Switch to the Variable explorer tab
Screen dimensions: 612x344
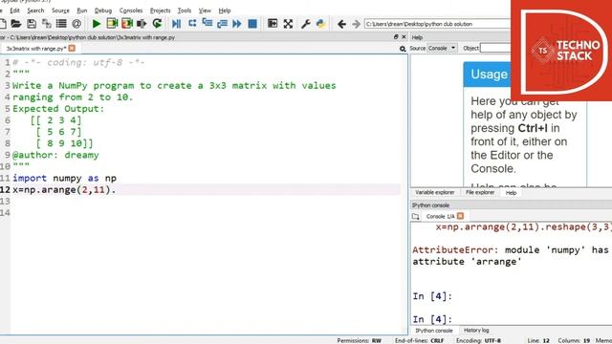point(434,192)
